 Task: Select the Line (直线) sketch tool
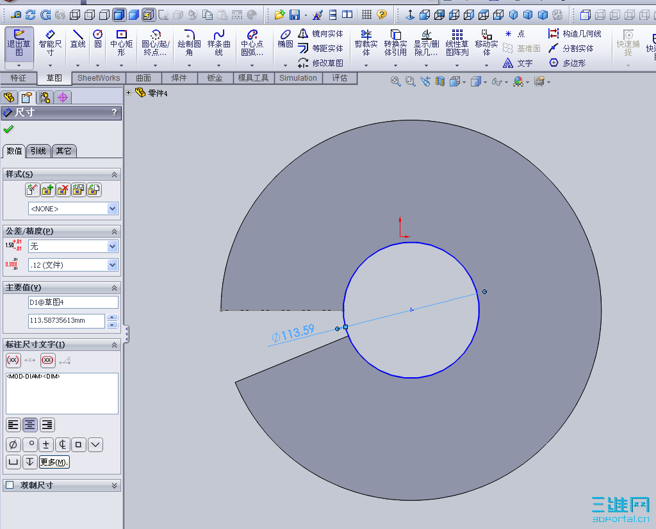click(x=78, y=40)
